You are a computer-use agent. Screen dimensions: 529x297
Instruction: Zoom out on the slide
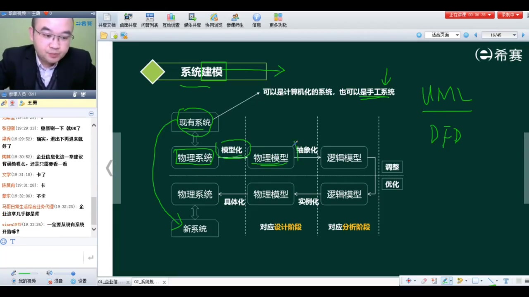click(466, 35)
